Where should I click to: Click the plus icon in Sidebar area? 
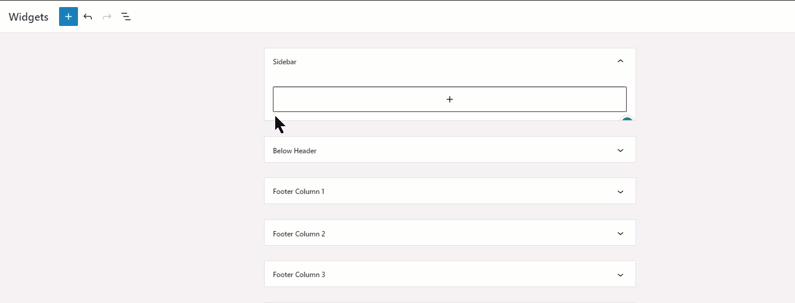(x=449, y=99)
